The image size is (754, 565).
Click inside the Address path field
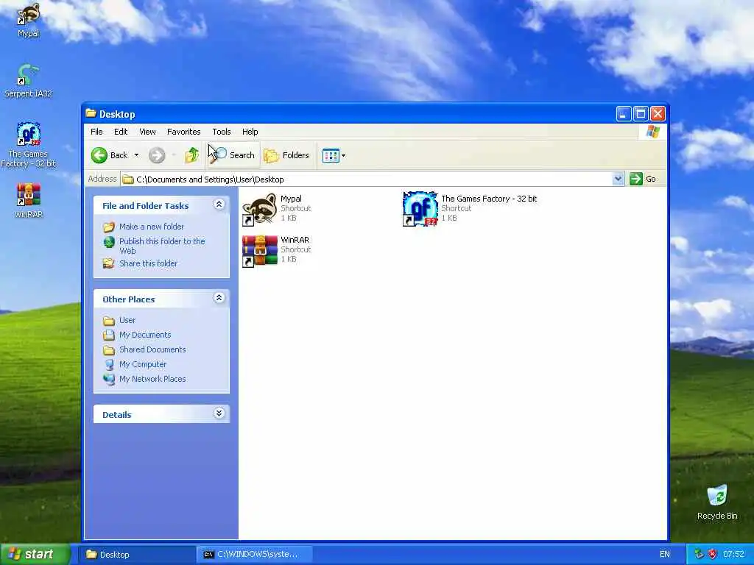coord(373,180)
